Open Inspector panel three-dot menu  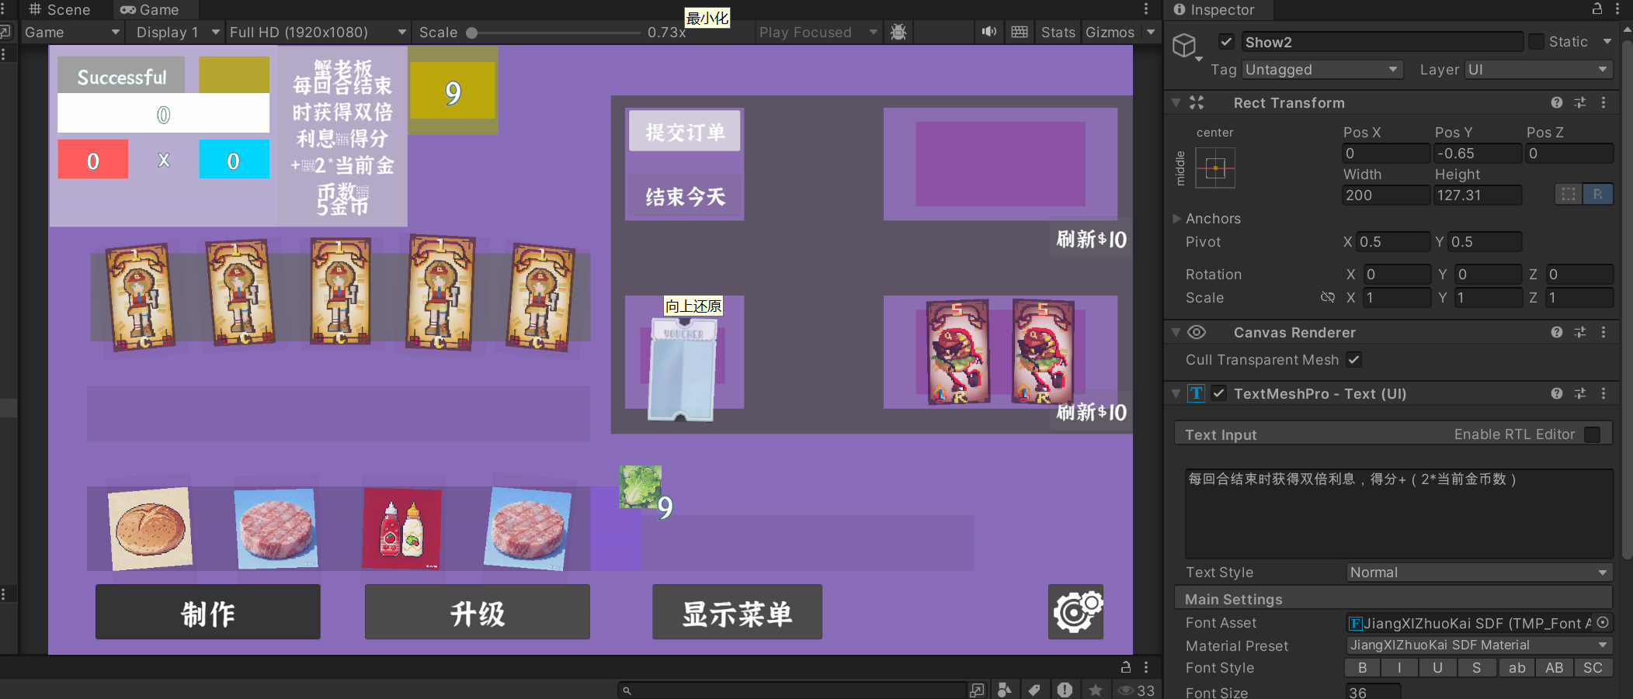point(1617,9)
